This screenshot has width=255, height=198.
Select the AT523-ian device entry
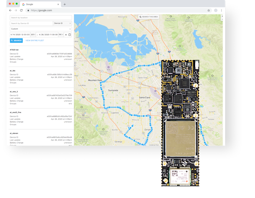click(x=41, y=56)
